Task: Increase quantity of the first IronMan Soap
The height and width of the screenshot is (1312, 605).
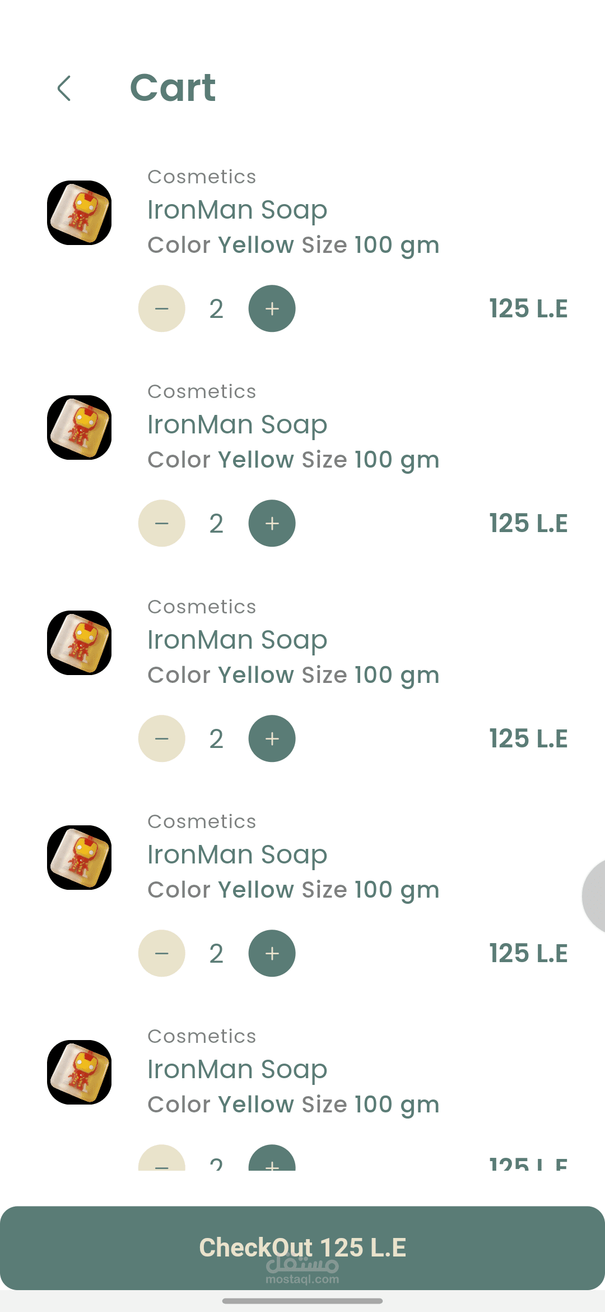Action: 272,309
